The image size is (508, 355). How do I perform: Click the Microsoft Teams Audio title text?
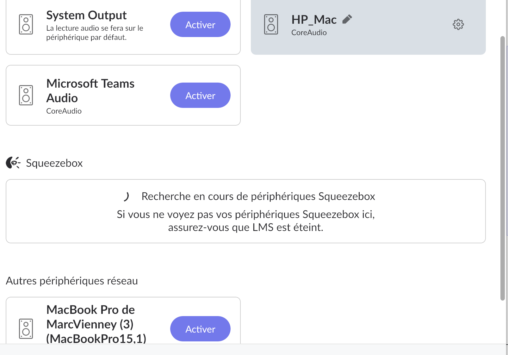(x=90, y=91)
